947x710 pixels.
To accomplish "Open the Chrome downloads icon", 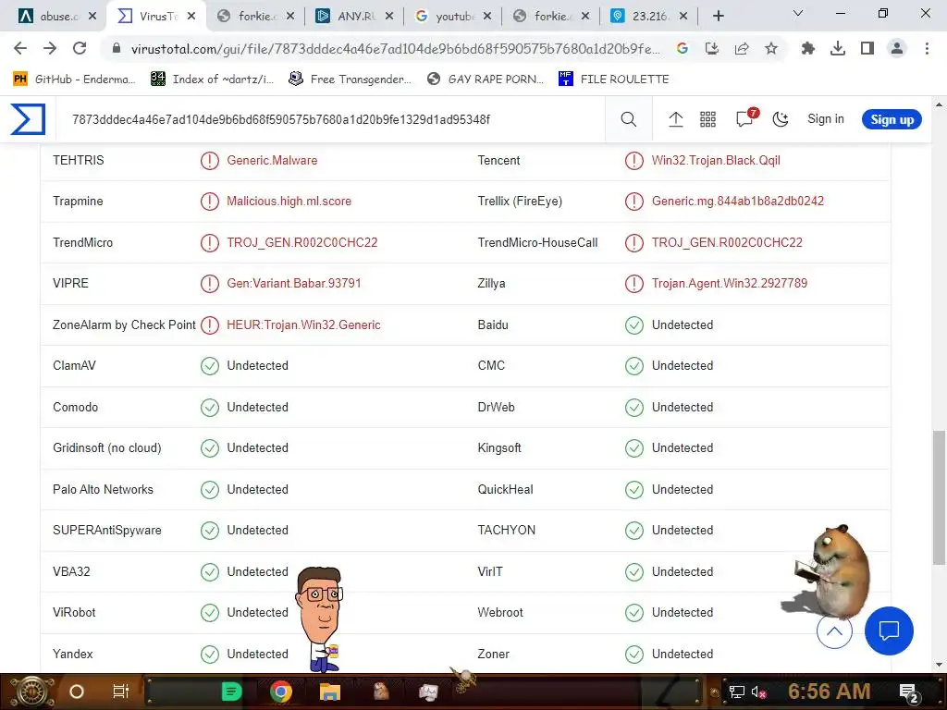I will [x=837, y=48].
